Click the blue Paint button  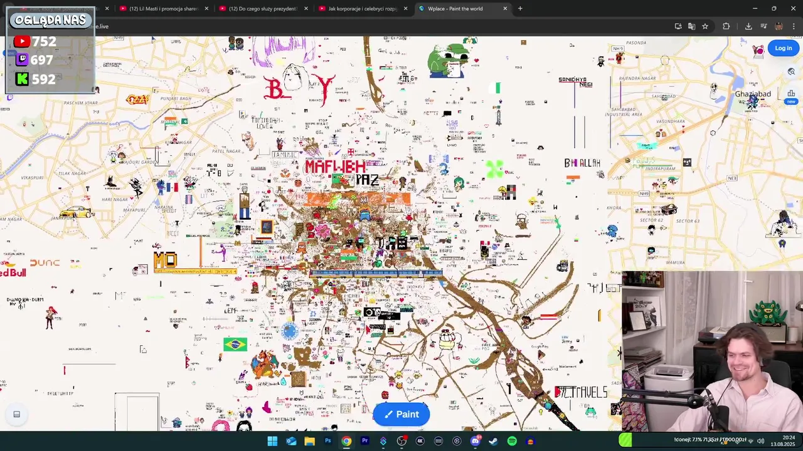(x=401, y=414)
